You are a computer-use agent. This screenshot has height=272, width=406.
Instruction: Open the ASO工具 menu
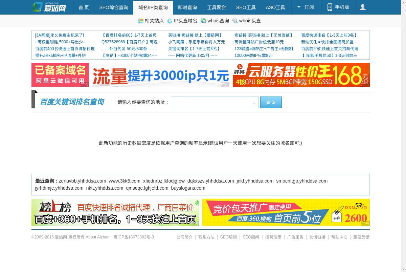coord(275,7)
